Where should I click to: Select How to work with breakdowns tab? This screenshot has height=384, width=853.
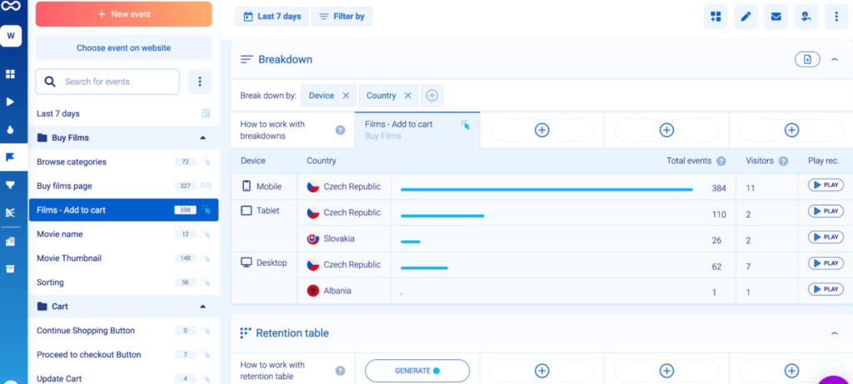[292, 130]
